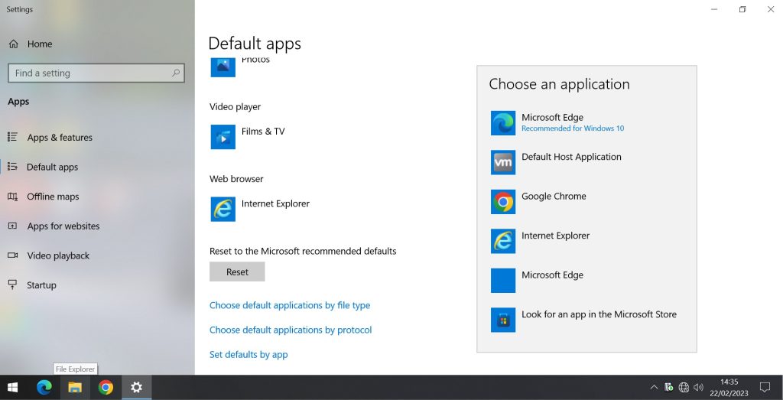Viewport: 783px width, 400px height.
Task: Click the network globe tray icon
Action: click(684, 388)
